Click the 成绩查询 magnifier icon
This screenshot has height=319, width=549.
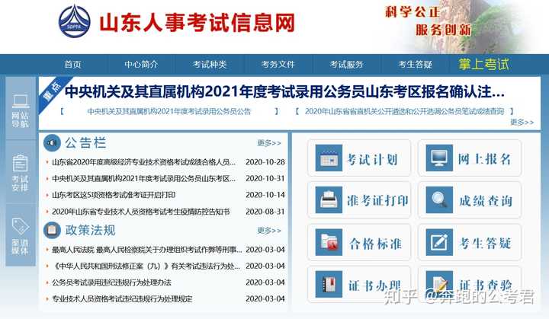439,199
